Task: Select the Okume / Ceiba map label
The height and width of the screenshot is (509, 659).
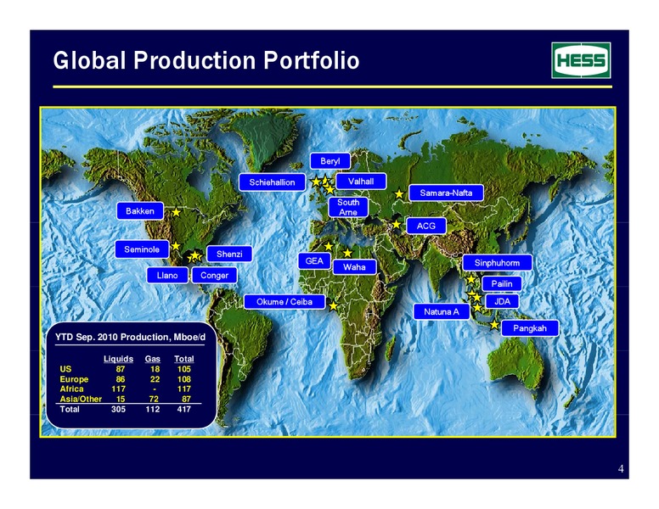Action: tap(284, 301)
